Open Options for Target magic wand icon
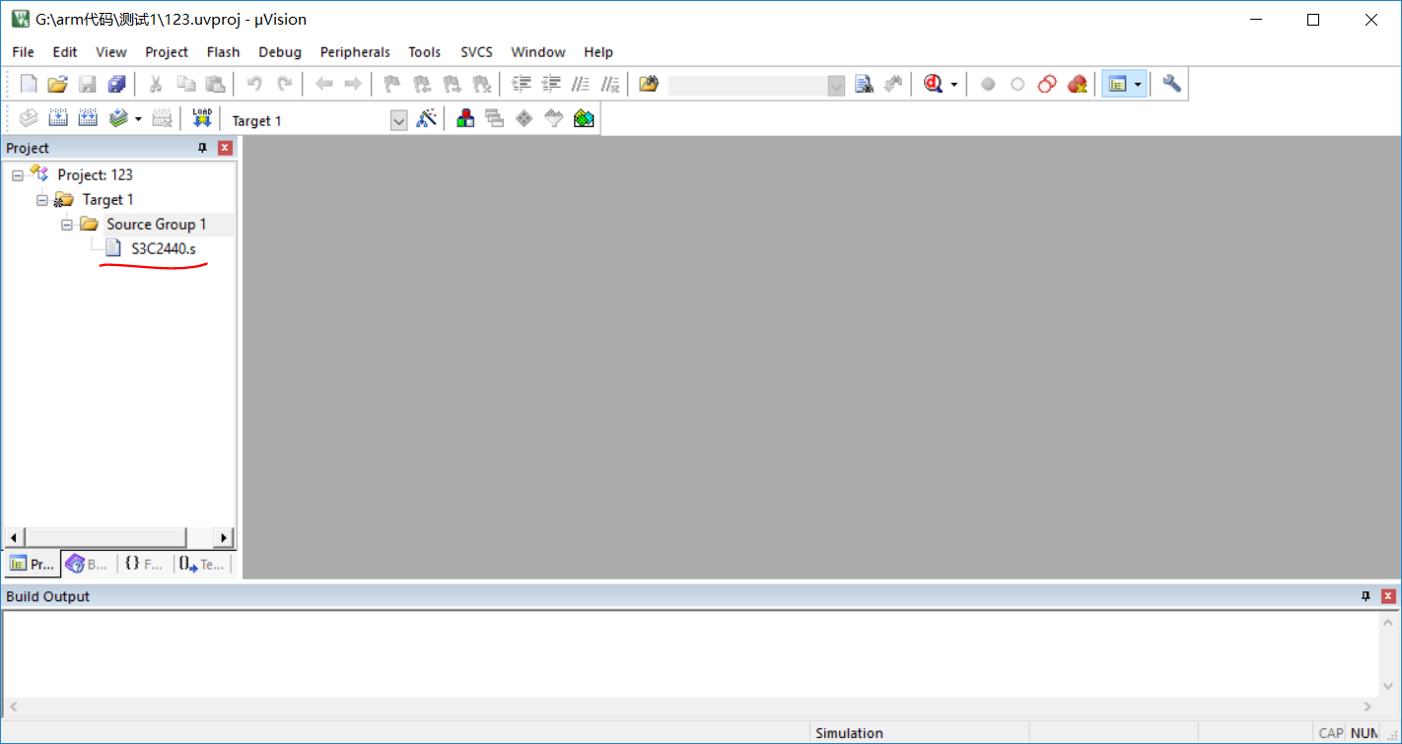Screen dimensions: 1402x744 point(426,119)
